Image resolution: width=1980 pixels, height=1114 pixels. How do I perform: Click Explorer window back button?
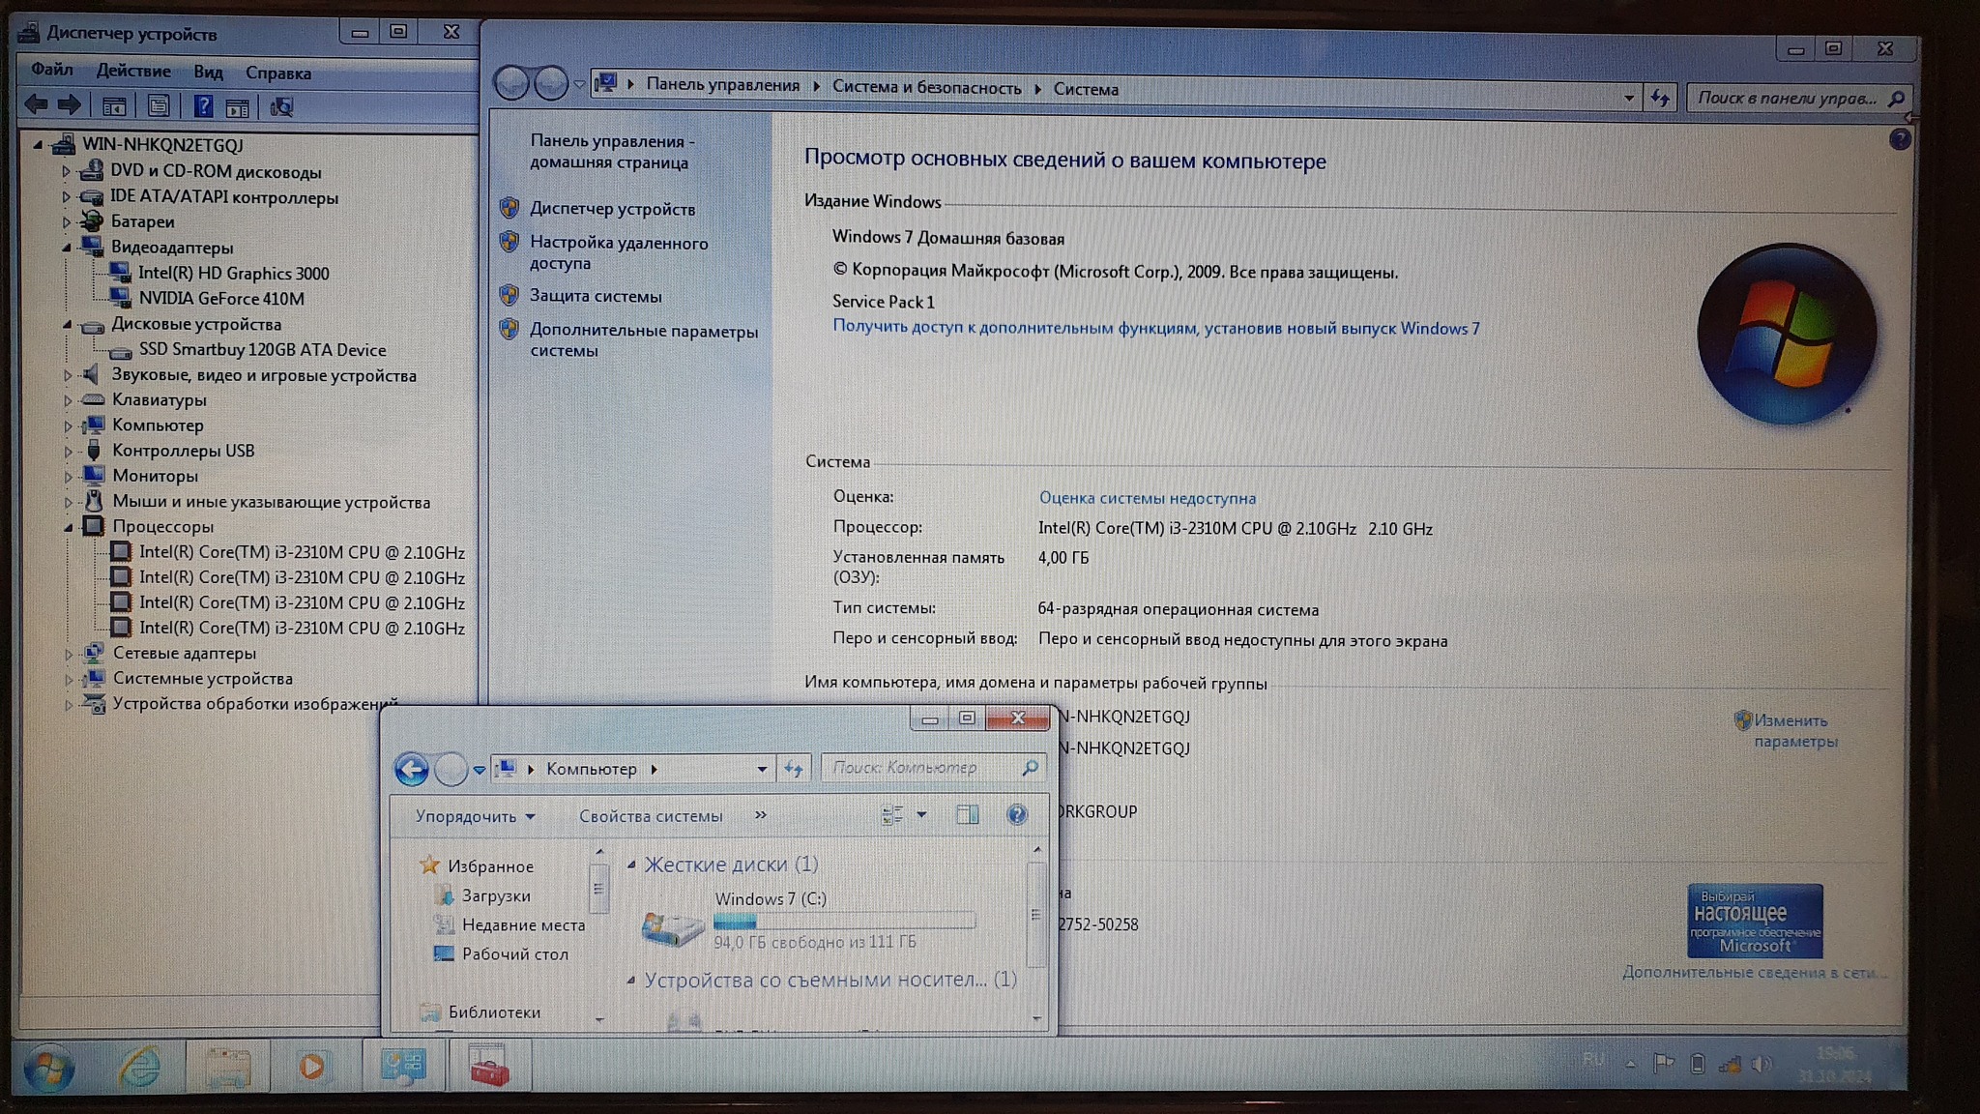pos(412,769)
